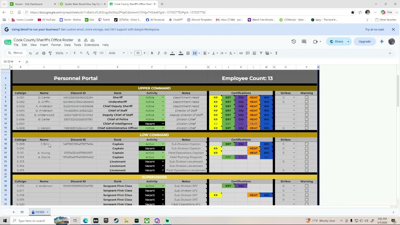
Task: Open Activity dropdown for Sheriff D. Carter
Action: pos(163,97)
